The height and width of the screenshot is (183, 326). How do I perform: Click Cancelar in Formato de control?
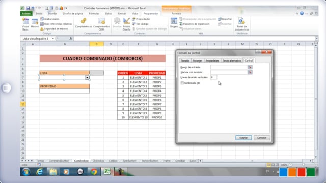click(261, 138)
